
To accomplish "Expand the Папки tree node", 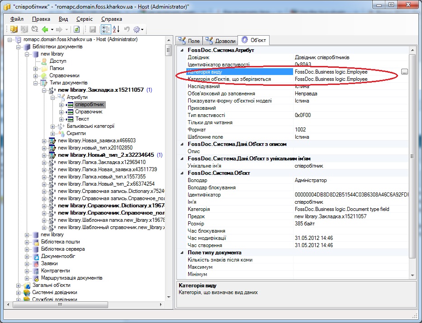I will 35,69.
